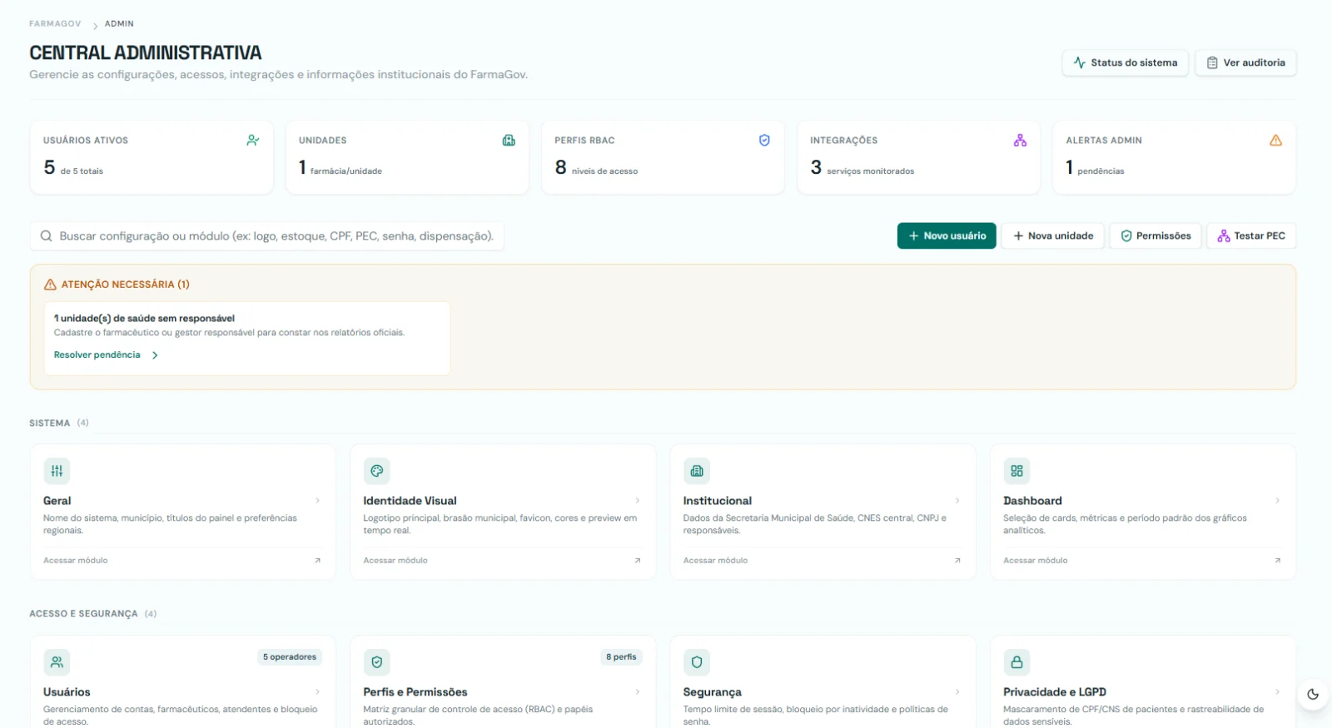
Task: Click the Privacidade e LGPD lock icon
Action: point(1016,662)
